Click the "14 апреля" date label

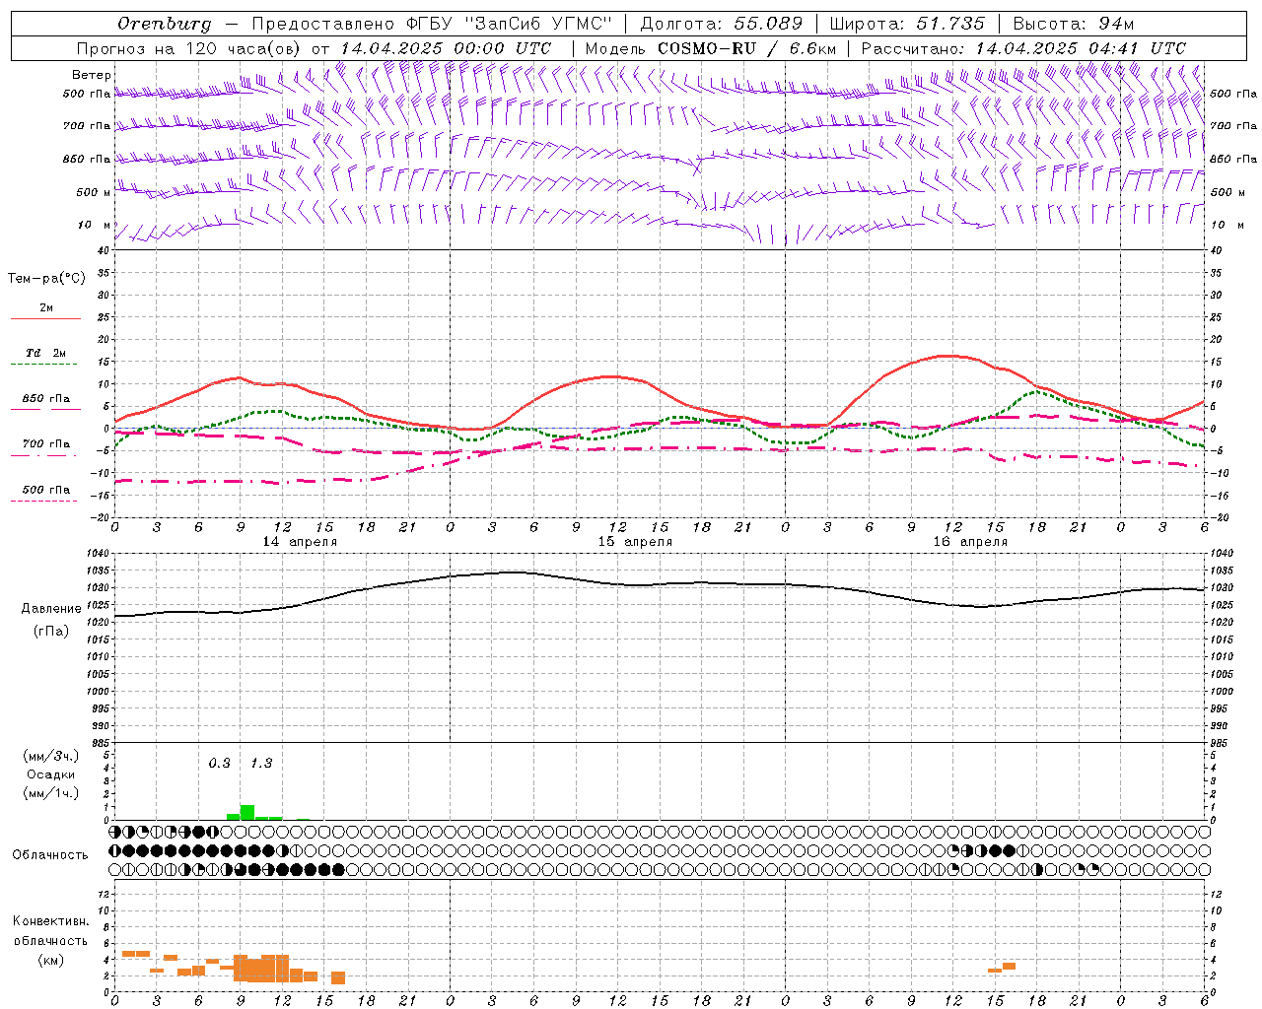(x=300, y=542)
